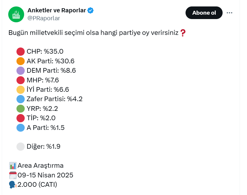Screen dimensions: 247x195
Task: Click the red circle beside TİP
Action: pyautogui.click(x=21, y=118)
